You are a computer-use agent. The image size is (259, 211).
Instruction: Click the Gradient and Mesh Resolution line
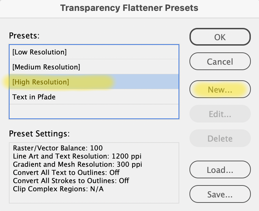(77, 164)
